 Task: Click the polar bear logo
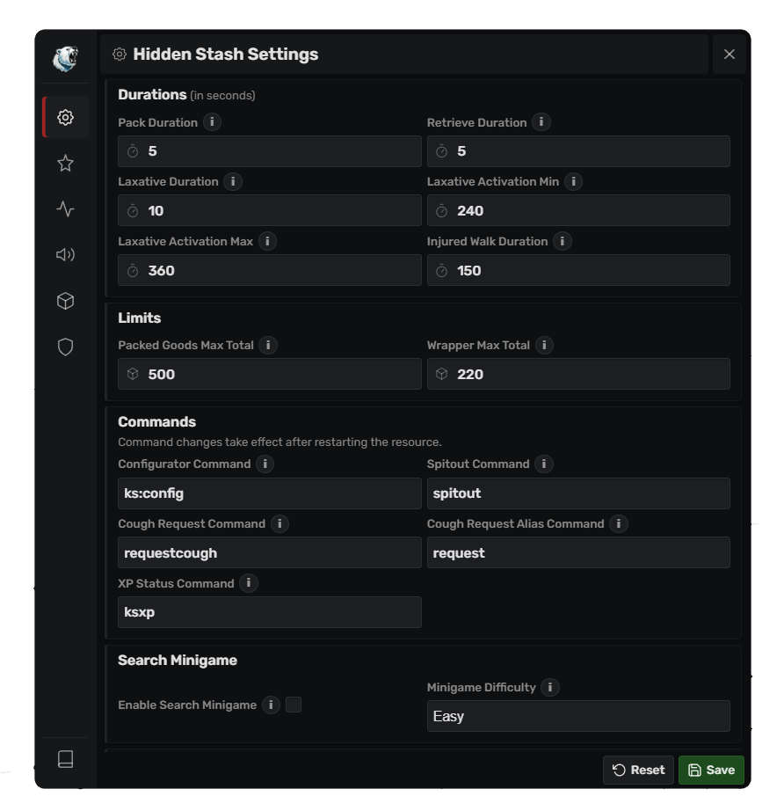pyautogui.click(x=65, y=57)
